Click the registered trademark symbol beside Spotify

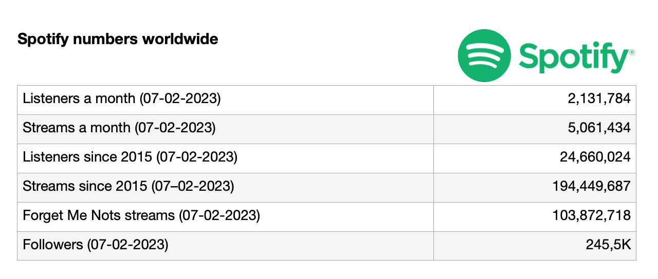click(x=632, y=52)
